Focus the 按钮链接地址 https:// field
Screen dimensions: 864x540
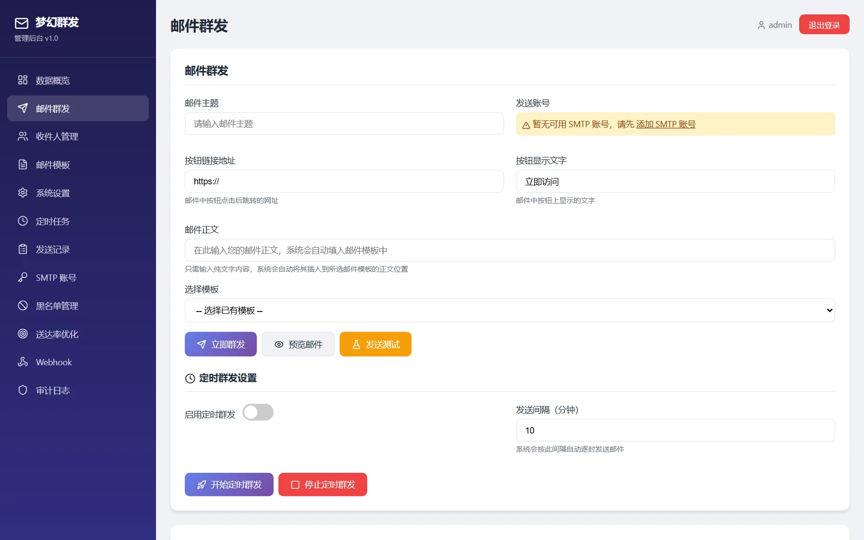tap(344, 181)
